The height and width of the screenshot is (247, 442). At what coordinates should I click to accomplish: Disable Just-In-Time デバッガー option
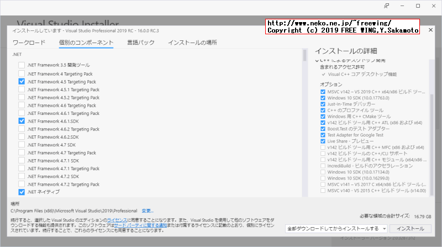tap(323, 104)
